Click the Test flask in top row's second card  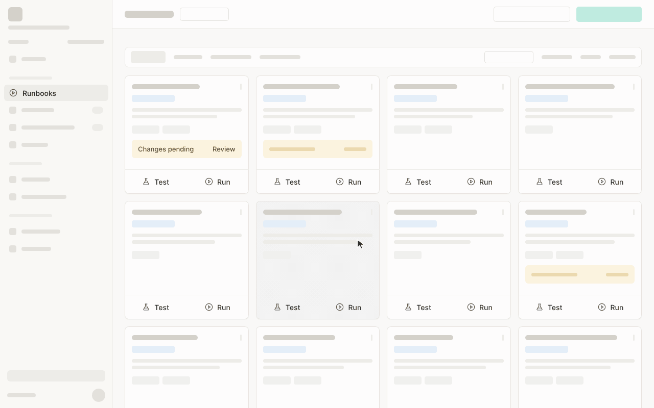coord(277,182)
